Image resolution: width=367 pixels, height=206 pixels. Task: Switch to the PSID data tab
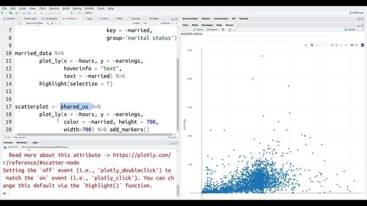[119, 19]
